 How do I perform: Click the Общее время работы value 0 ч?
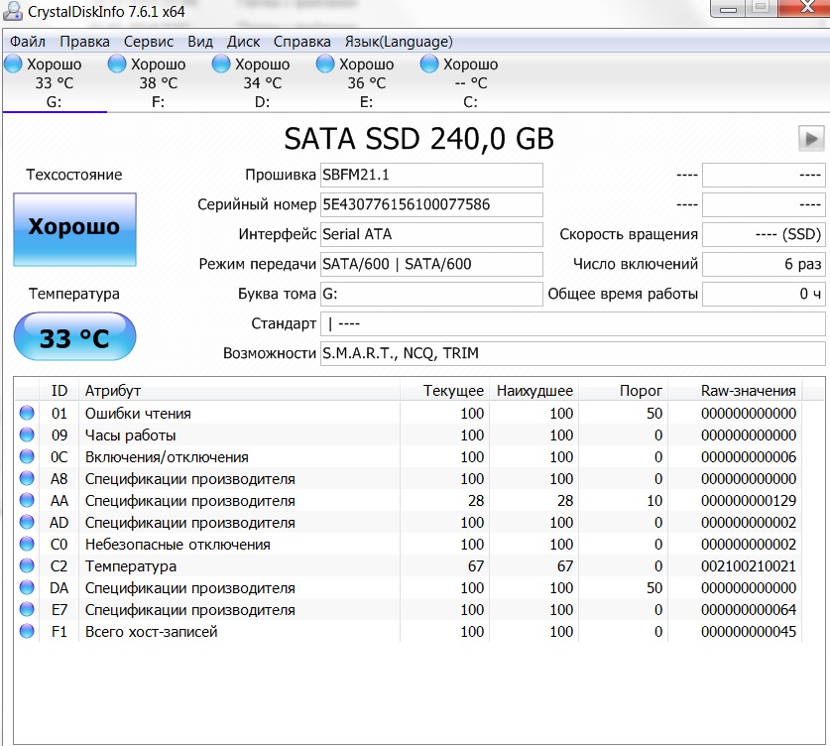click(764, 294)
